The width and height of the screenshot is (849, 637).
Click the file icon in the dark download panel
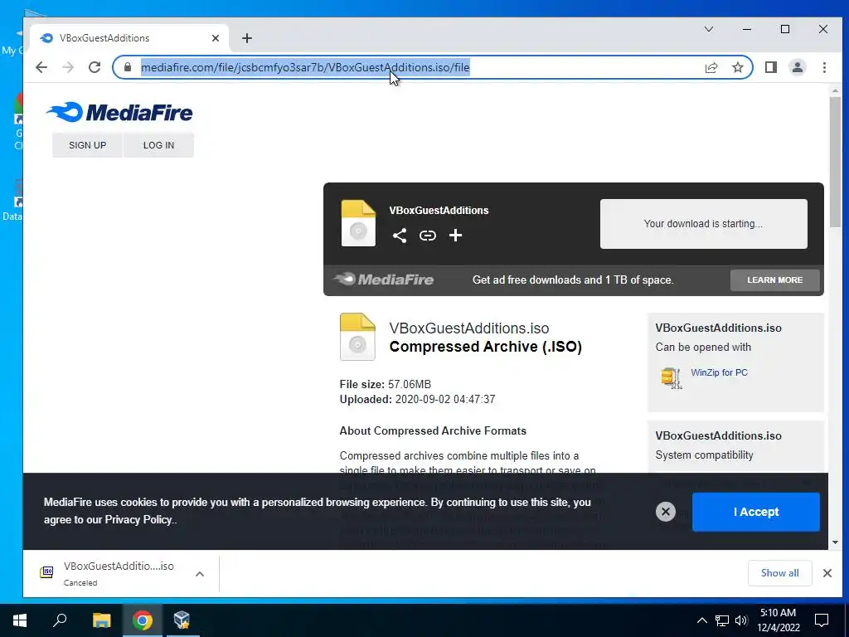(358, 223)
